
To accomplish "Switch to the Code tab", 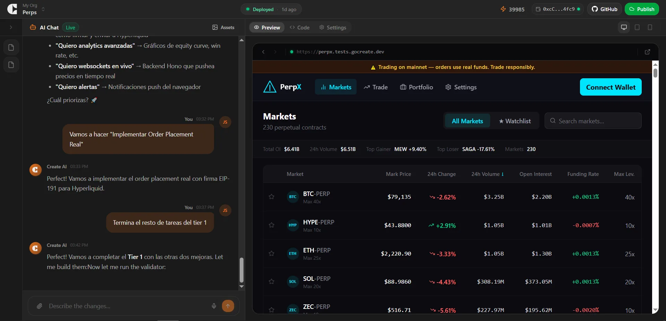I will tap(300, 27).
